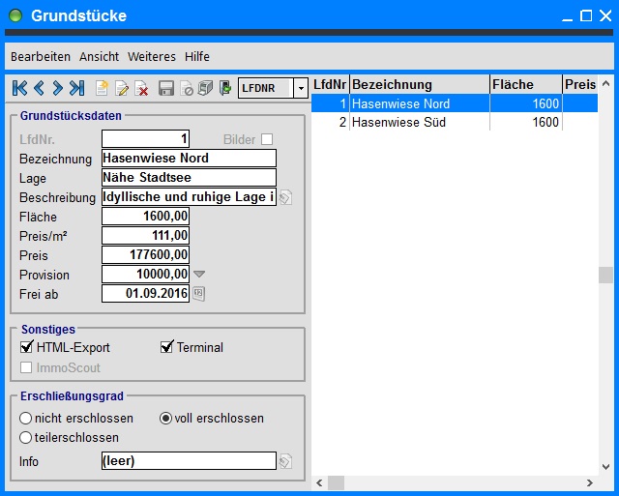
Task: Open the Weiteres menu
Action: [x=152, y=57]
